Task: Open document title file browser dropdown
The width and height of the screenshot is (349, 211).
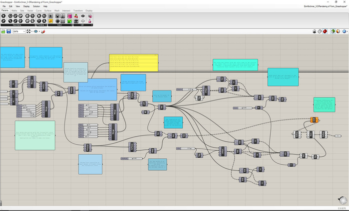Action: (x=326, y=6)
